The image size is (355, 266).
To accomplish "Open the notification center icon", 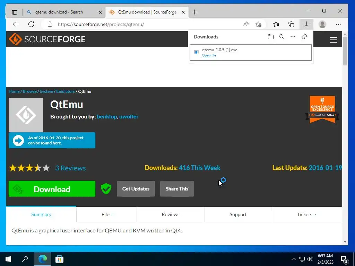I will tap(344, 259).
